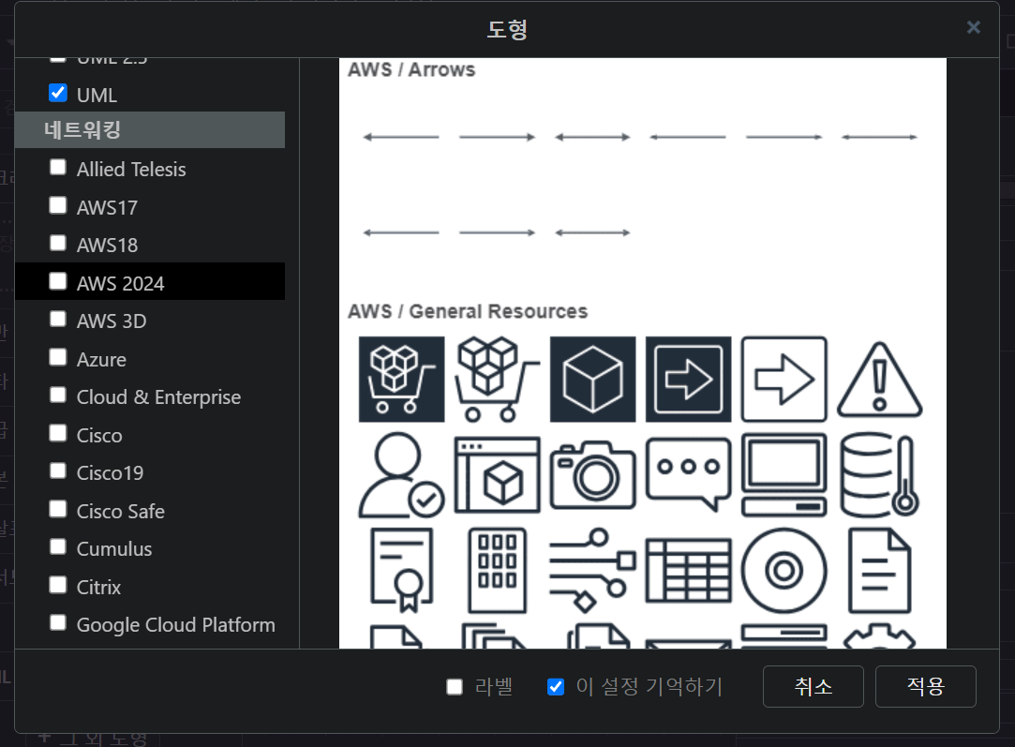Toggle the 라벨 checkbox
The image size is (1015, 747).
(x=455, y=687)
